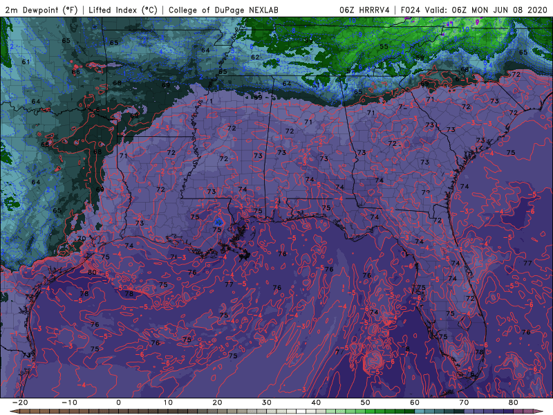Click the "College of DuPage NEXLAB" header text
Screen dimensions: 553x415
tap(223, 10)
